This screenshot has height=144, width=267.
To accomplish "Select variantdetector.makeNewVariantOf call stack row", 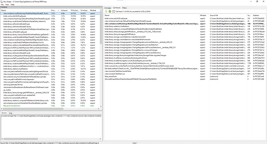I will point(185,37).
